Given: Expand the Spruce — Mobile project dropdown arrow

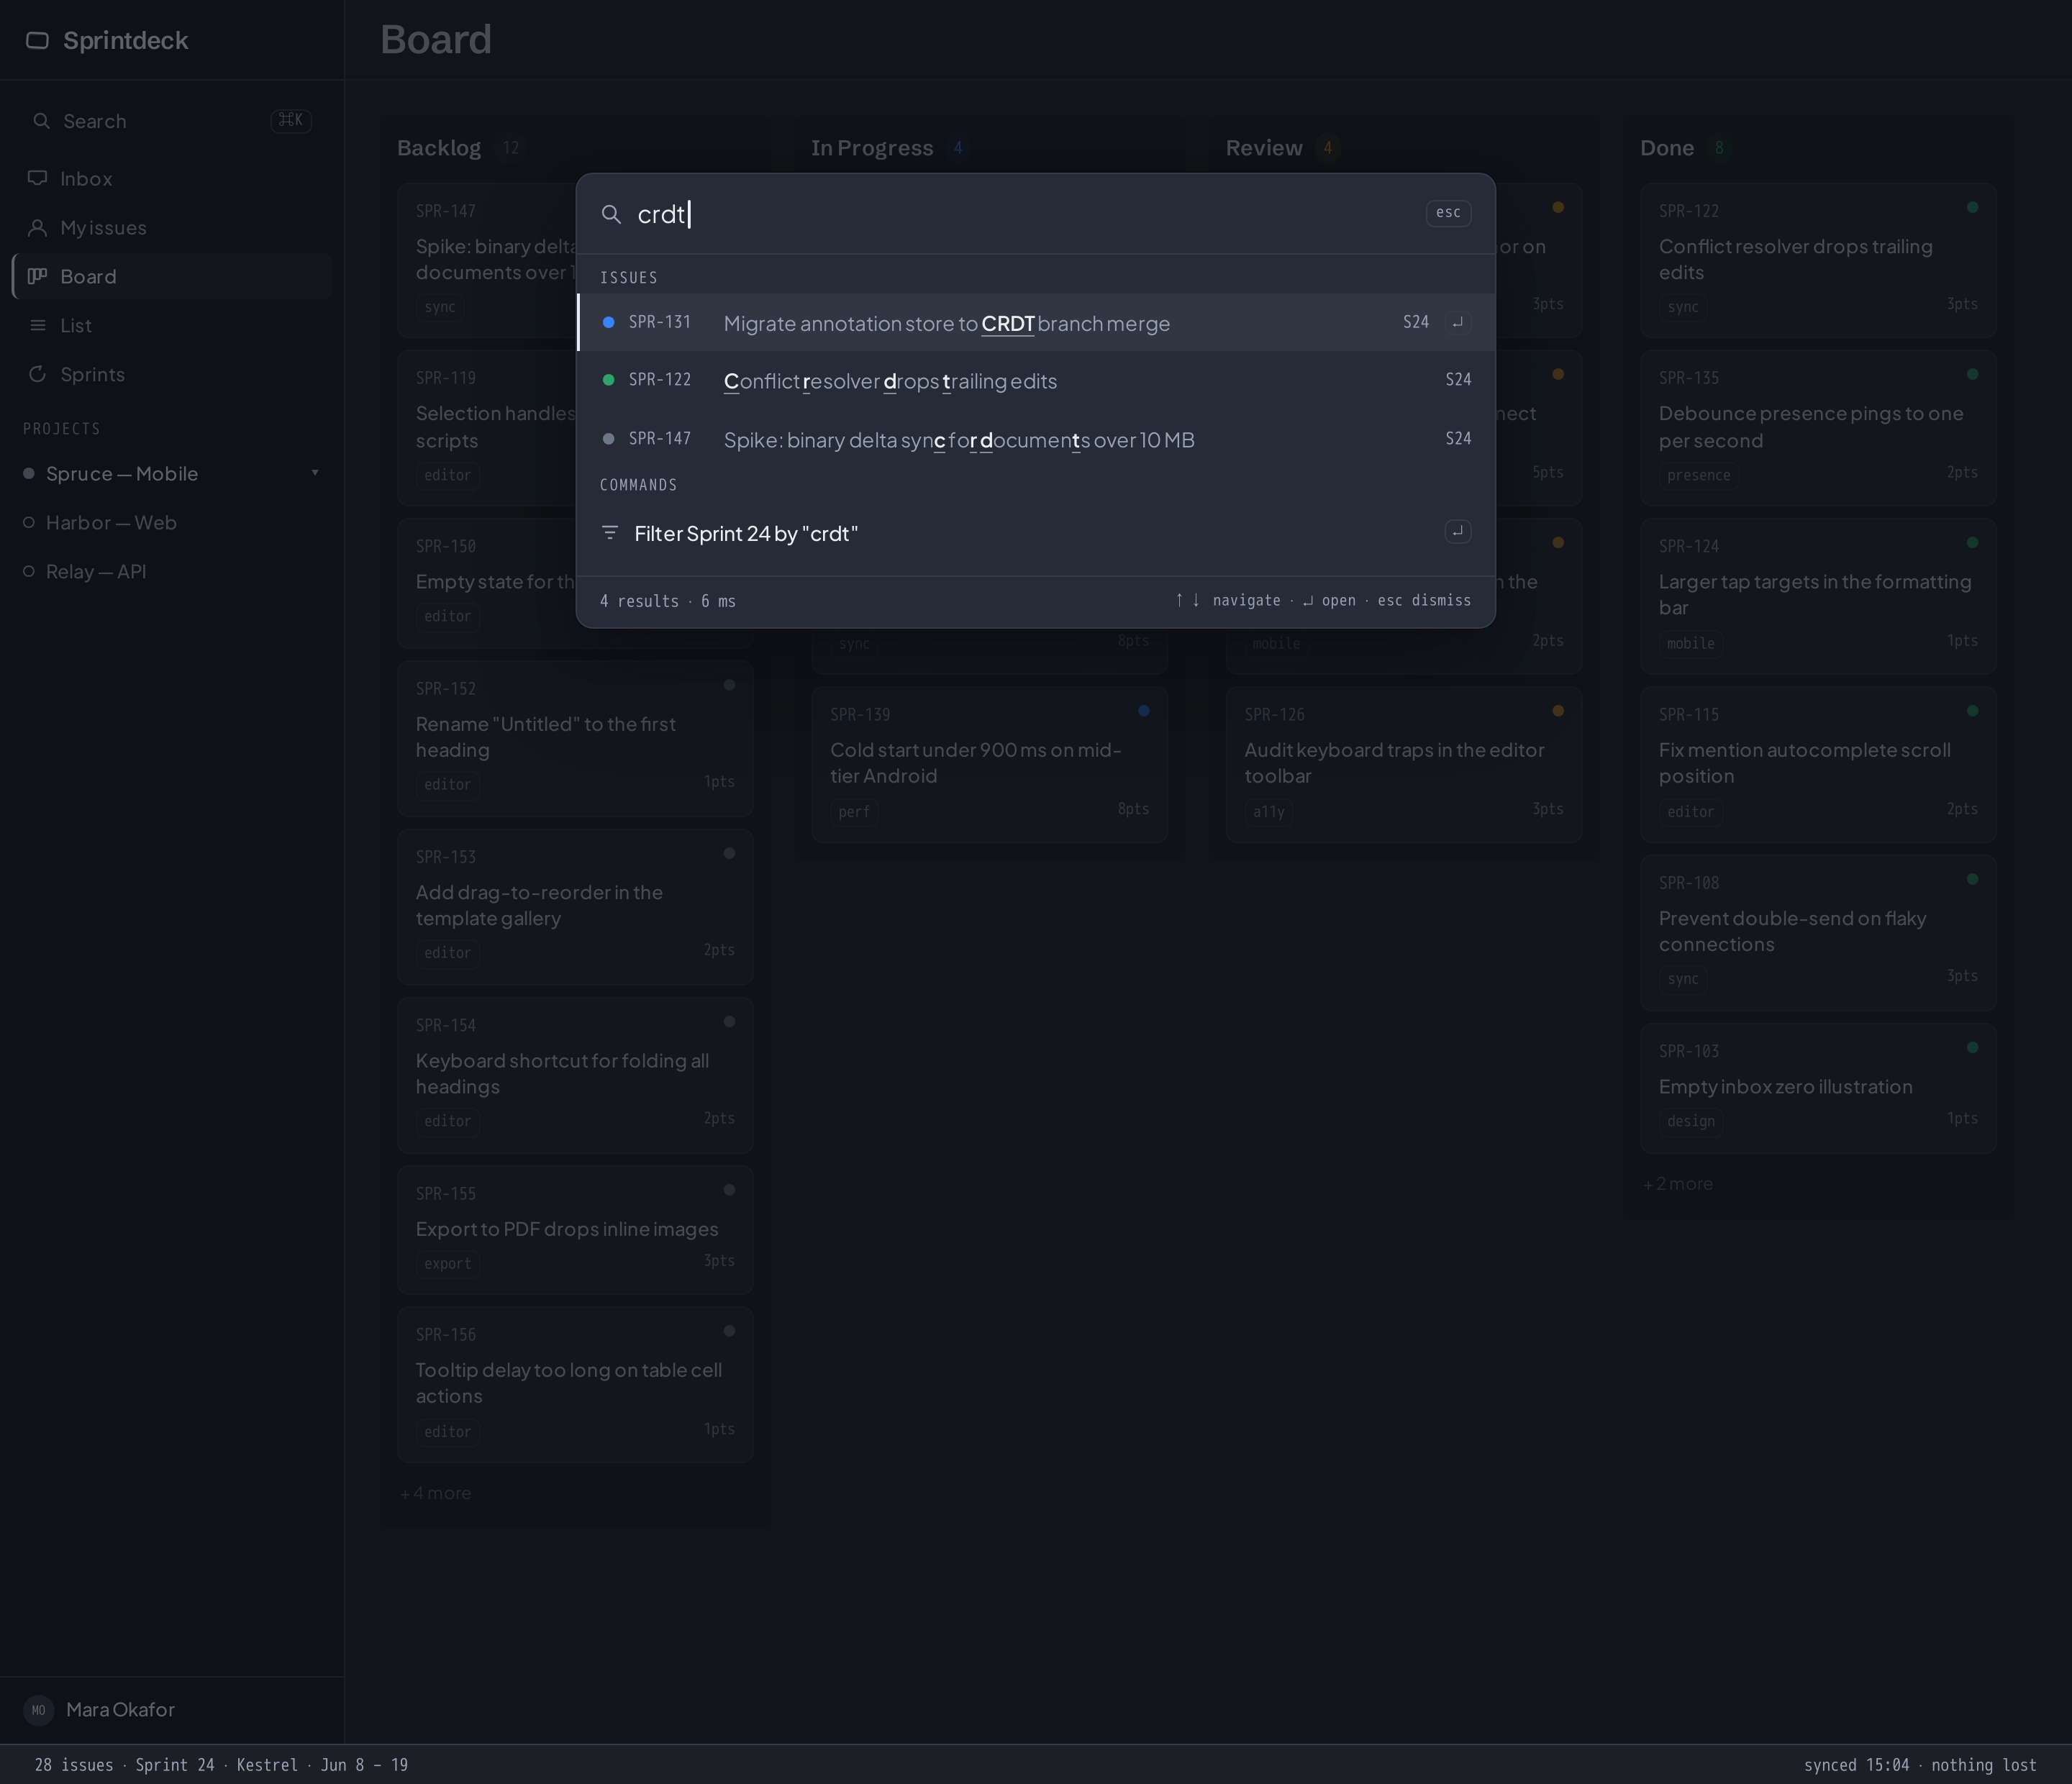Looking at the screenshot, I should click(x=315, y=473).
